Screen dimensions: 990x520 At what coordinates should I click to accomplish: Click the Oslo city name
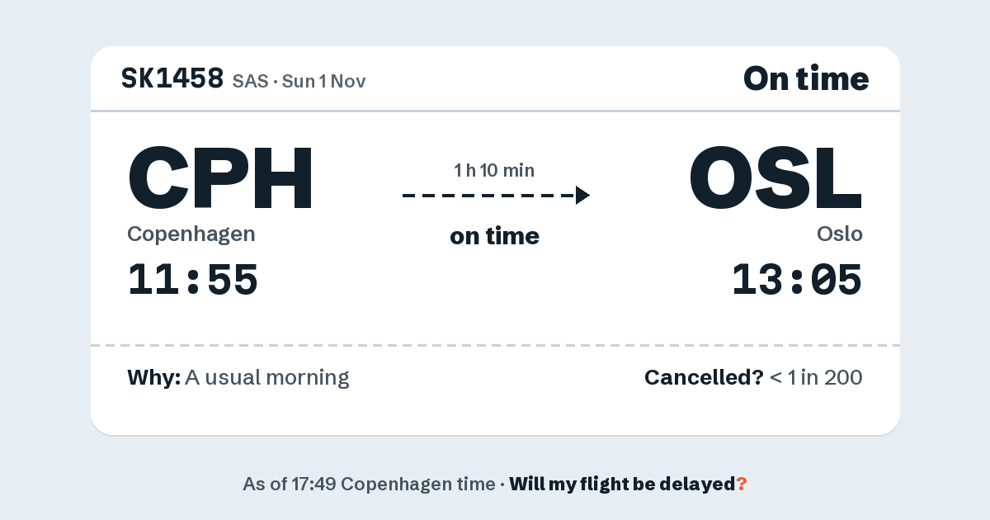coord(840,234)
